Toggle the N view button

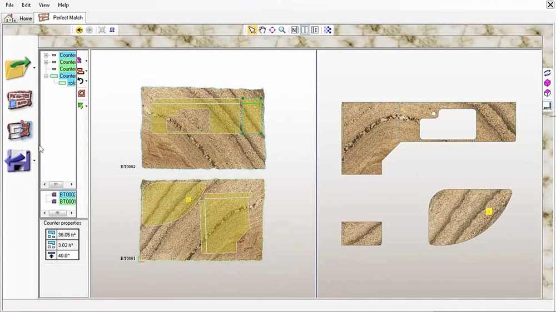(294, 30)
